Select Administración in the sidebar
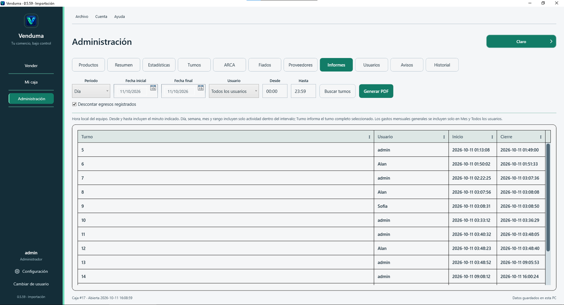 [x=31, y=99]
